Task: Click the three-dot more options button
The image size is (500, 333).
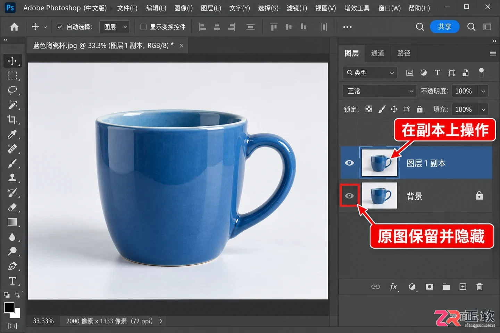Action: 347,27
